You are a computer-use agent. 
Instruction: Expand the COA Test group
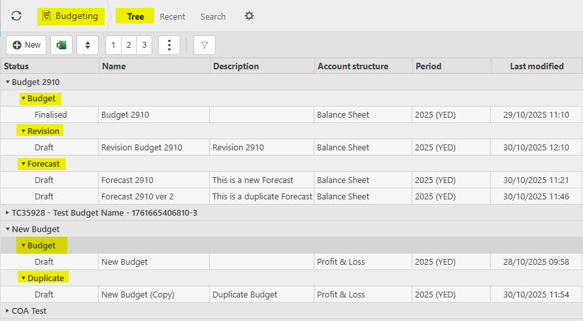8,311
